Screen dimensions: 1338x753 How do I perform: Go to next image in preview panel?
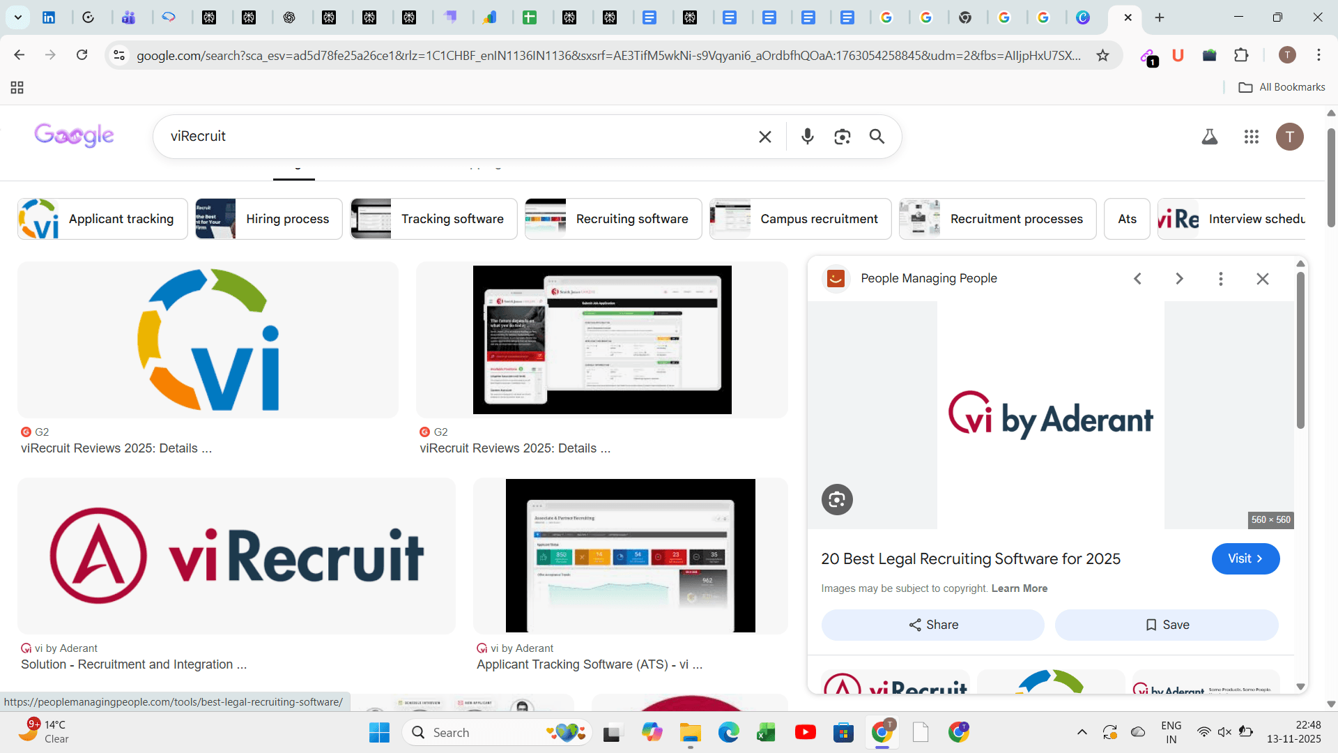(1179, 279)
